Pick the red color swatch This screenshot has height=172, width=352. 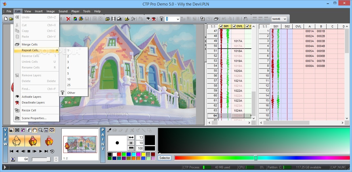pos(119,154)
